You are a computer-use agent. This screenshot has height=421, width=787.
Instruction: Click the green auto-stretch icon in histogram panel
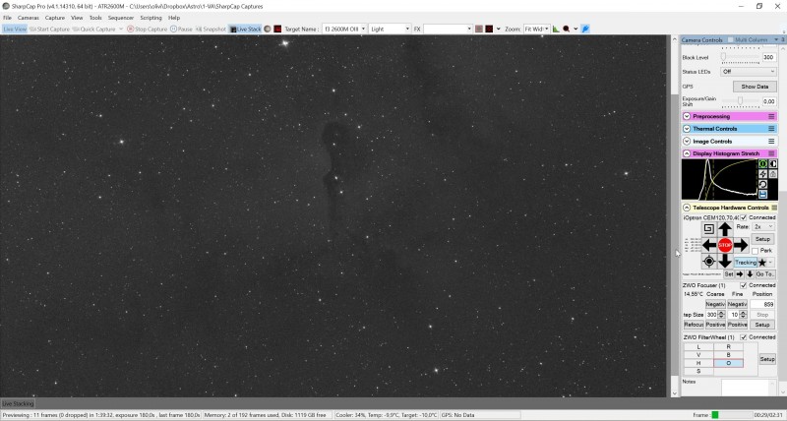(763, 164)
